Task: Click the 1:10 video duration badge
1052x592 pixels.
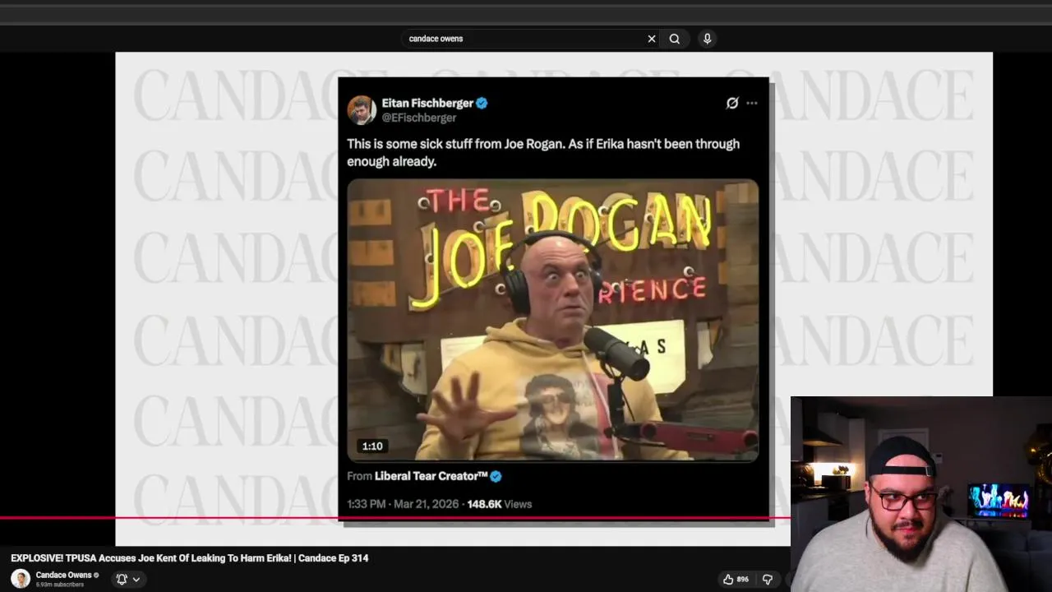Action: [372, 446]
